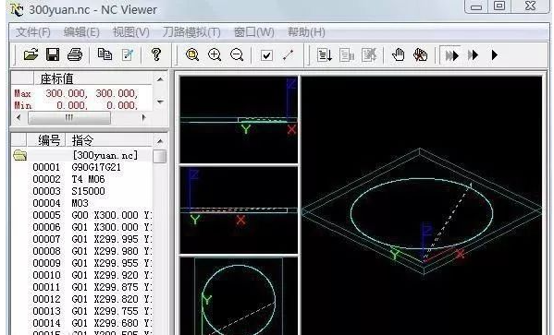
Task: Print using the printer icon
Action: click(75, 54)
